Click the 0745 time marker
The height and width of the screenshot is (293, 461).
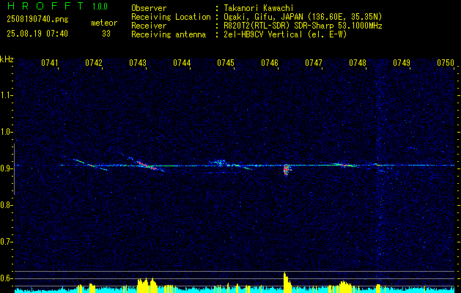[226, 63]
